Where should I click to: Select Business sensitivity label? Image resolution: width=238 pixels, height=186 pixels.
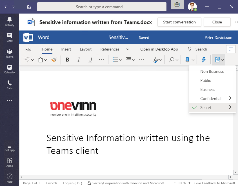tap(212, 89)
